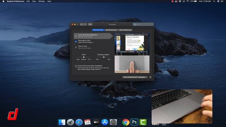Open the Window menu
Screen dimensions: 226x127
[42, 1]
